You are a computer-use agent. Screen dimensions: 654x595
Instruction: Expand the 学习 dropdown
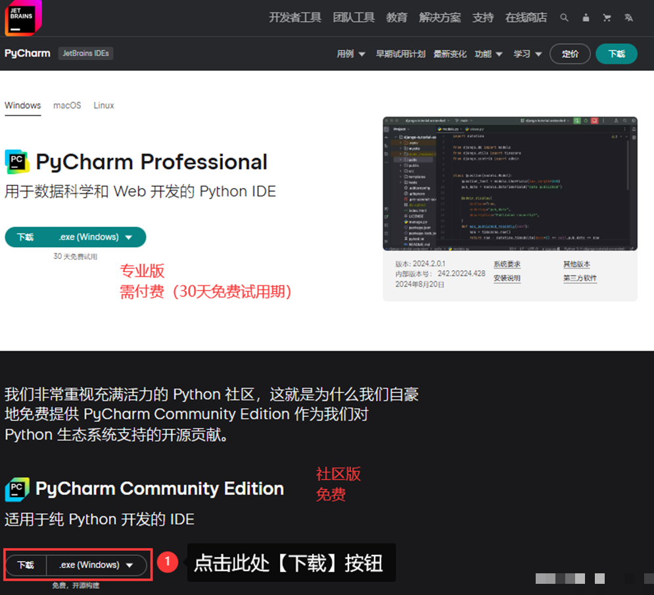528,54
